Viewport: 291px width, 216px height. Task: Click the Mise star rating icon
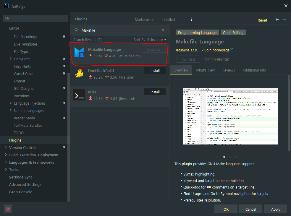coord(107,98)
